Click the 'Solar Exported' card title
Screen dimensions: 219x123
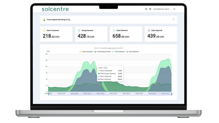(157, 30)
